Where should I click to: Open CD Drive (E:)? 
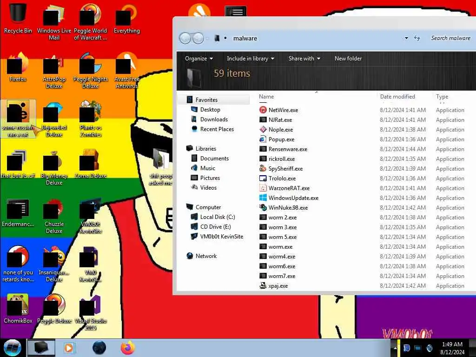tap(215, 226)
